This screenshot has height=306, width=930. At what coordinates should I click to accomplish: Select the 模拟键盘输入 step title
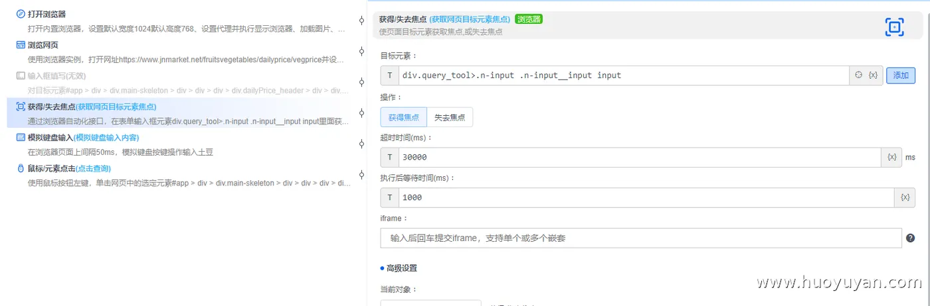coord(50,138)
